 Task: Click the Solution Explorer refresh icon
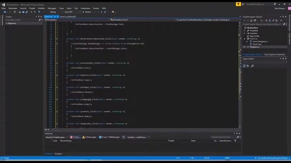270,20
